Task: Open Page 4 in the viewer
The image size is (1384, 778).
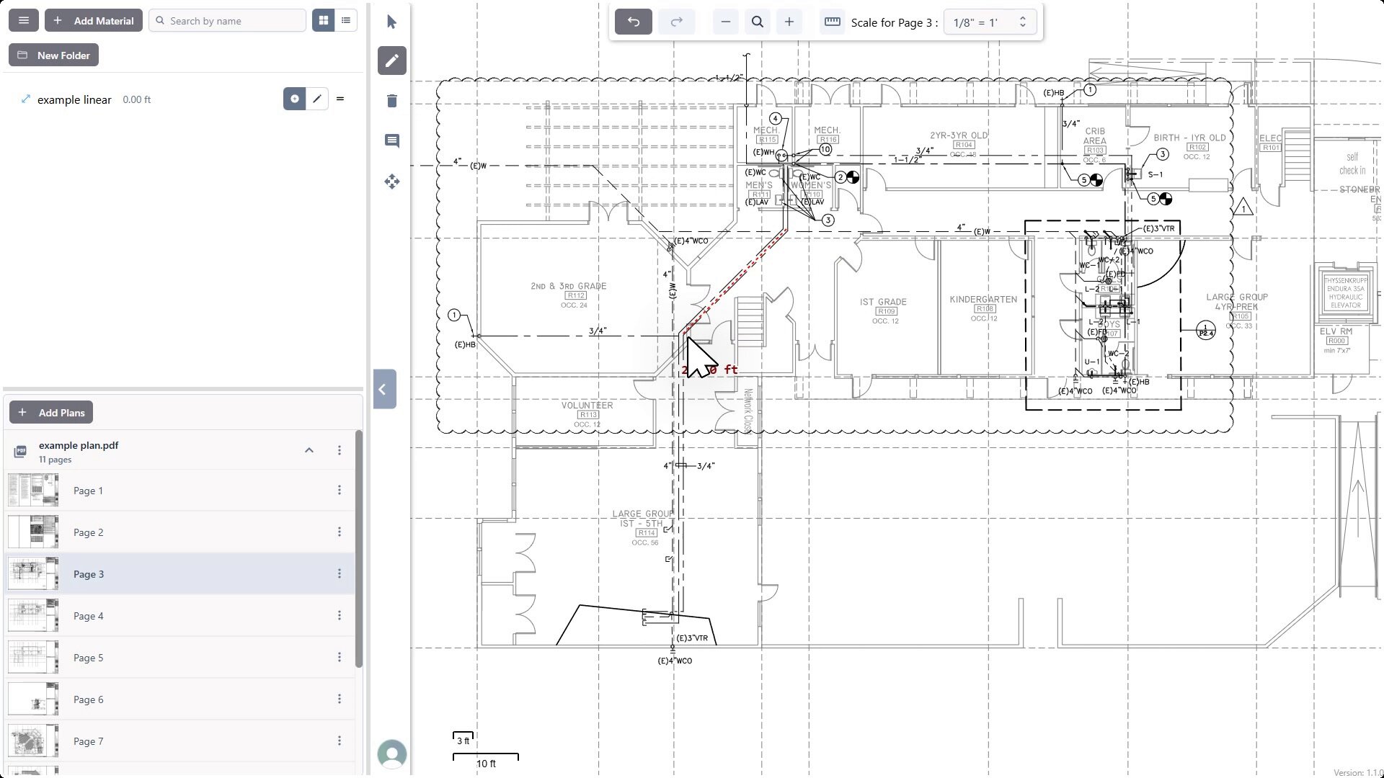Action: (180, 616)
